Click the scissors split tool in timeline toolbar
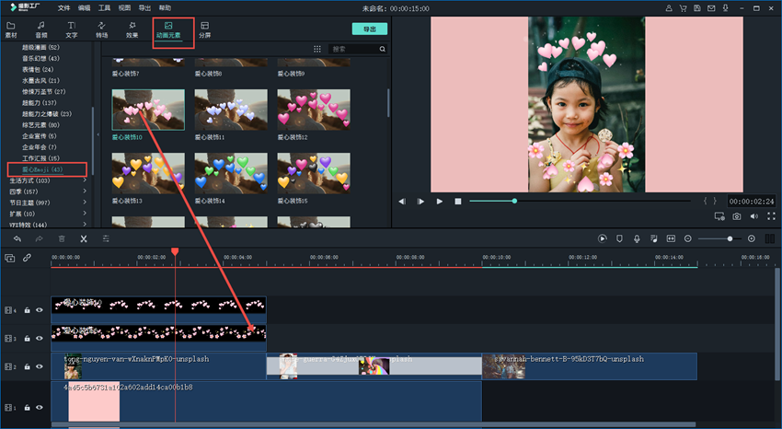782x429 pixels. [x=83, y=238]
